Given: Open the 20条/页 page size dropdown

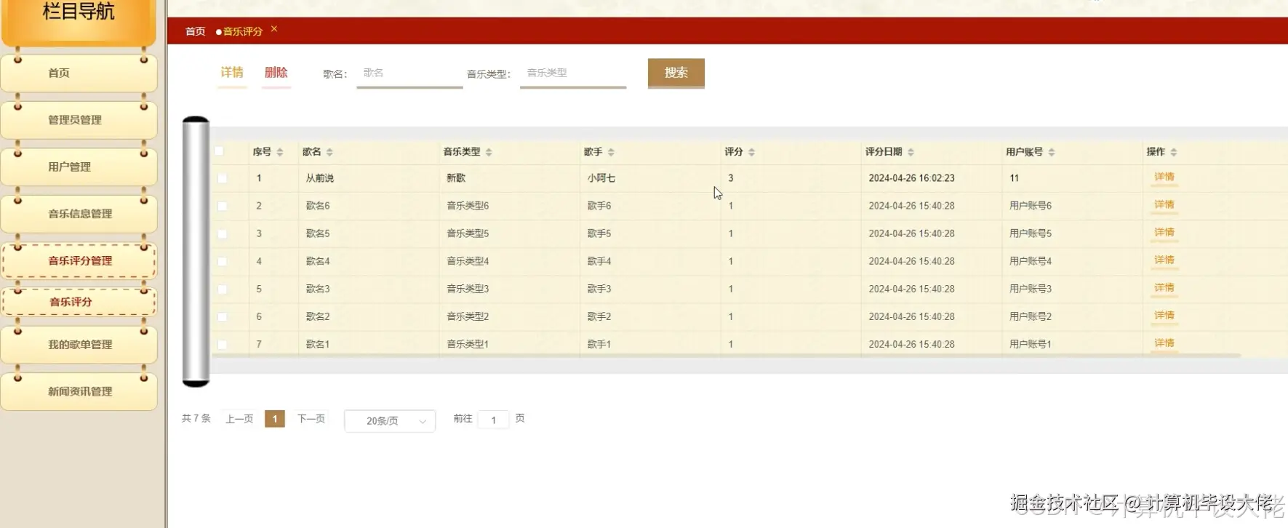Looking at the screenshot, I should pos(390,421).
